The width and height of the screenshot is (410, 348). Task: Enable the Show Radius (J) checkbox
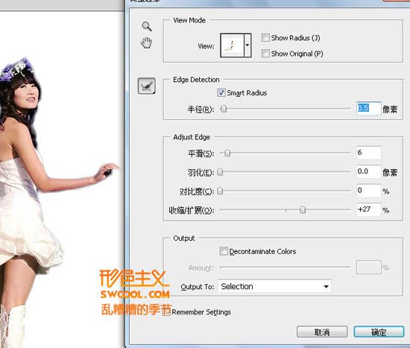pos(265,38)
